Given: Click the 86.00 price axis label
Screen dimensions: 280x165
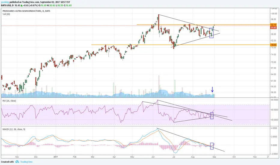Looking at the screenshot, I should pyautogui.click(x=274, y=34).
